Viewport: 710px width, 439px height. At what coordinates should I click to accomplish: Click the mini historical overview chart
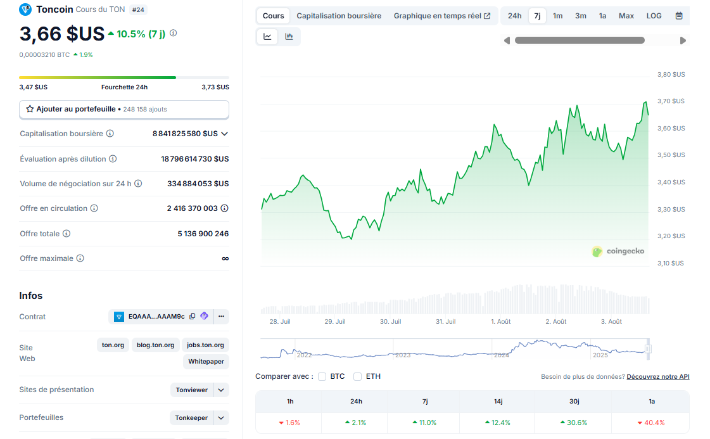454,349
